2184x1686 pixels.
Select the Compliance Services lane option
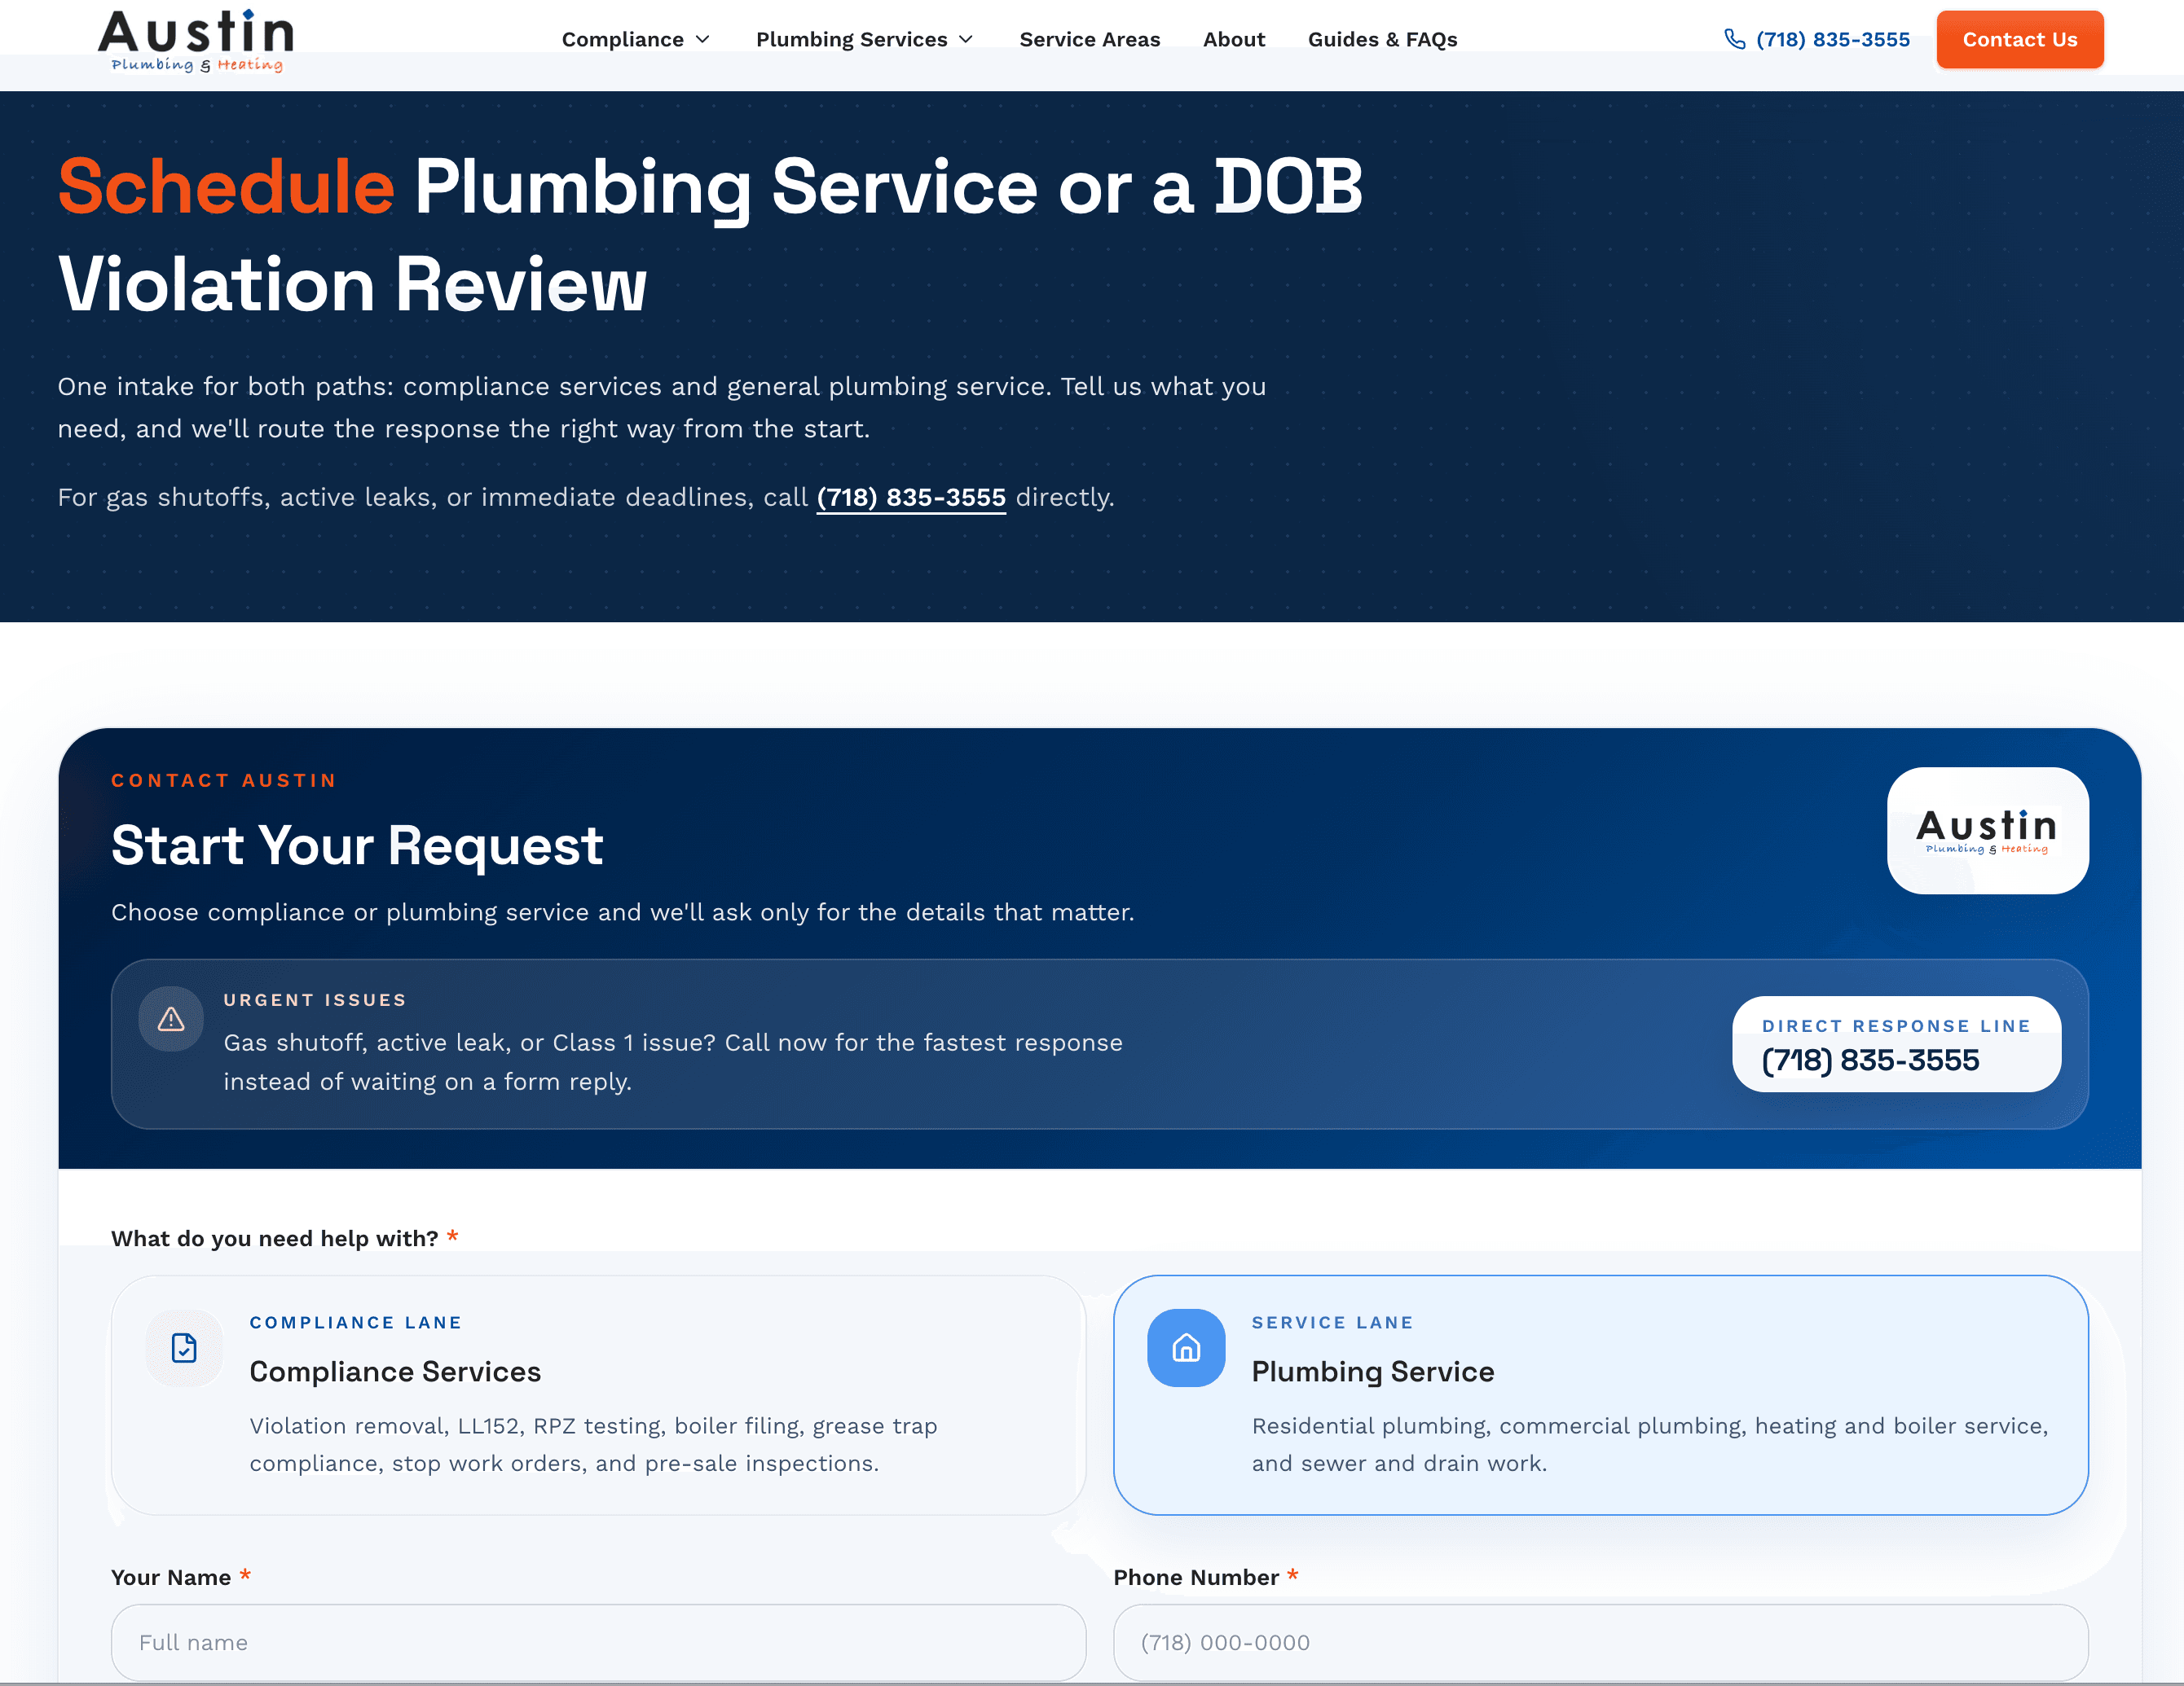(598, 1394)
